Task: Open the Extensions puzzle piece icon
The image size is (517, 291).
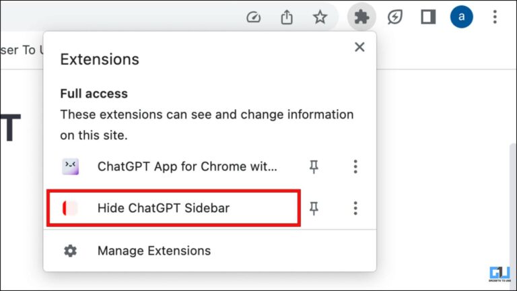Action: (x=361, y=17)
